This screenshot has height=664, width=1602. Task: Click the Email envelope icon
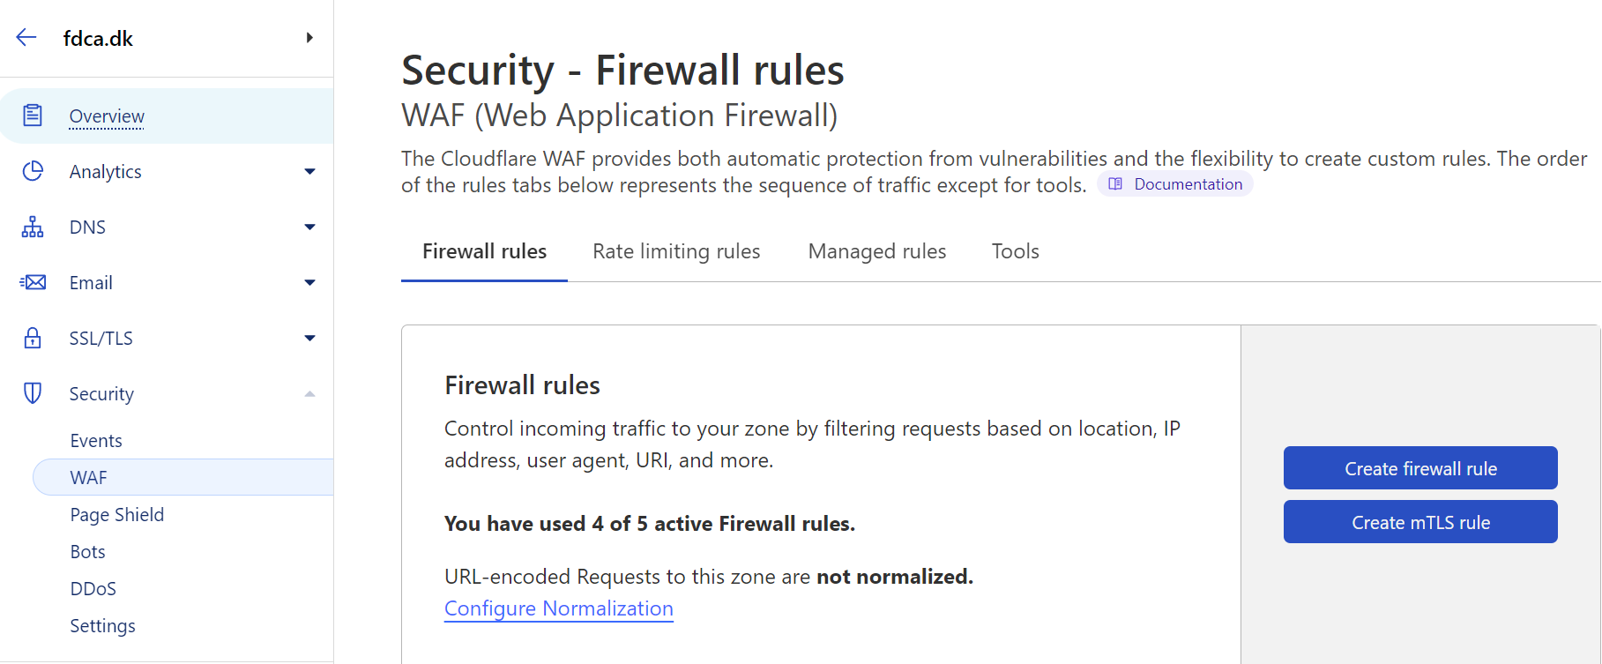click(33, 282)
